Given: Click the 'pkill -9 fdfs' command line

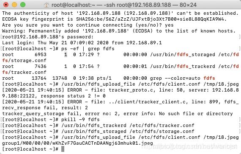Looking at the screenshot, I should click(80, 119).
